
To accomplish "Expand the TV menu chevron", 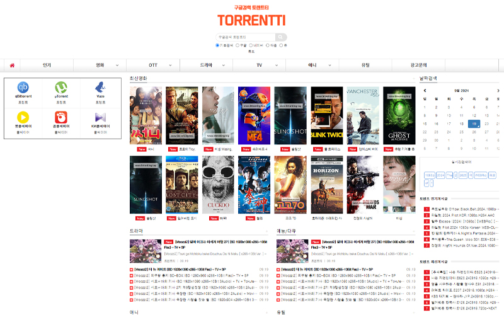I will [x=277, y=66].
